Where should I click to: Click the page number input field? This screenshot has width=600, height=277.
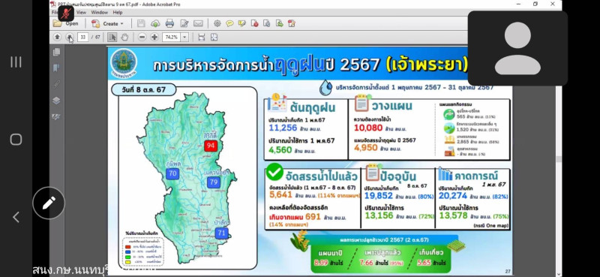83,38
